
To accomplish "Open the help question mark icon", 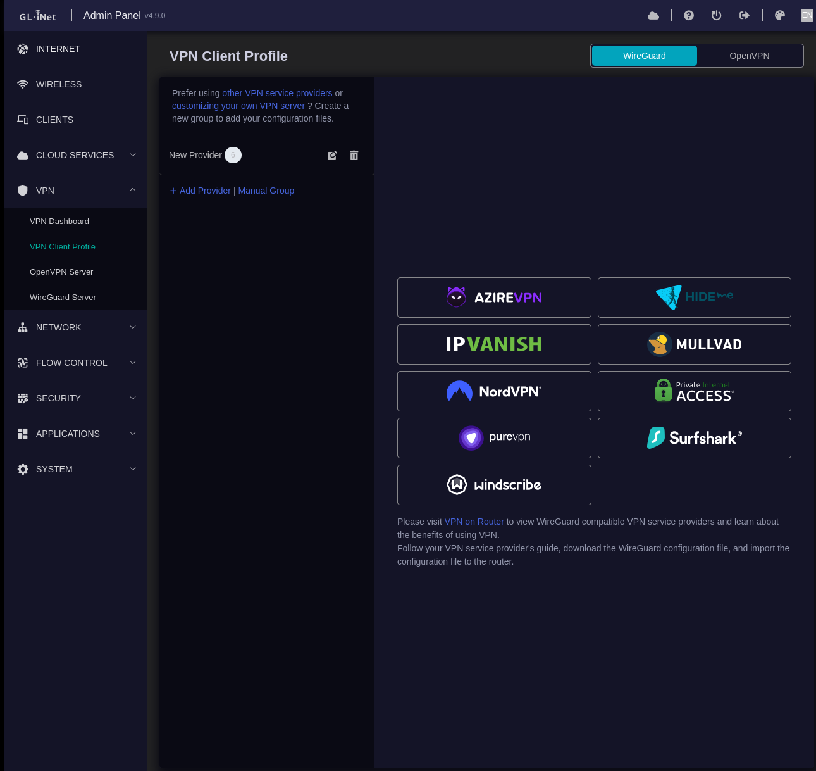I will coord(689,15).
